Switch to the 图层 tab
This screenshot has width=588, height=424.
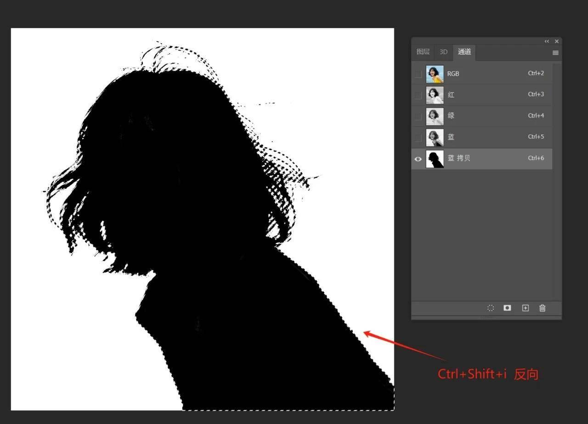(423, 52)
